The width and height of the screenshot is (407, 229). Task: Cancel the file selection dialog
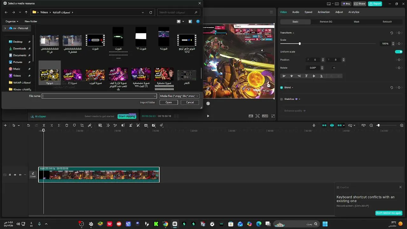[x=190, y=102]
